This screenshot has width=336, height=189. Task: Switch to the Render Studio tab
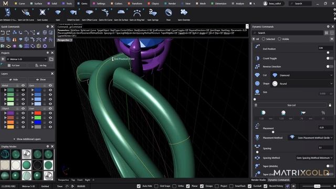258,180
